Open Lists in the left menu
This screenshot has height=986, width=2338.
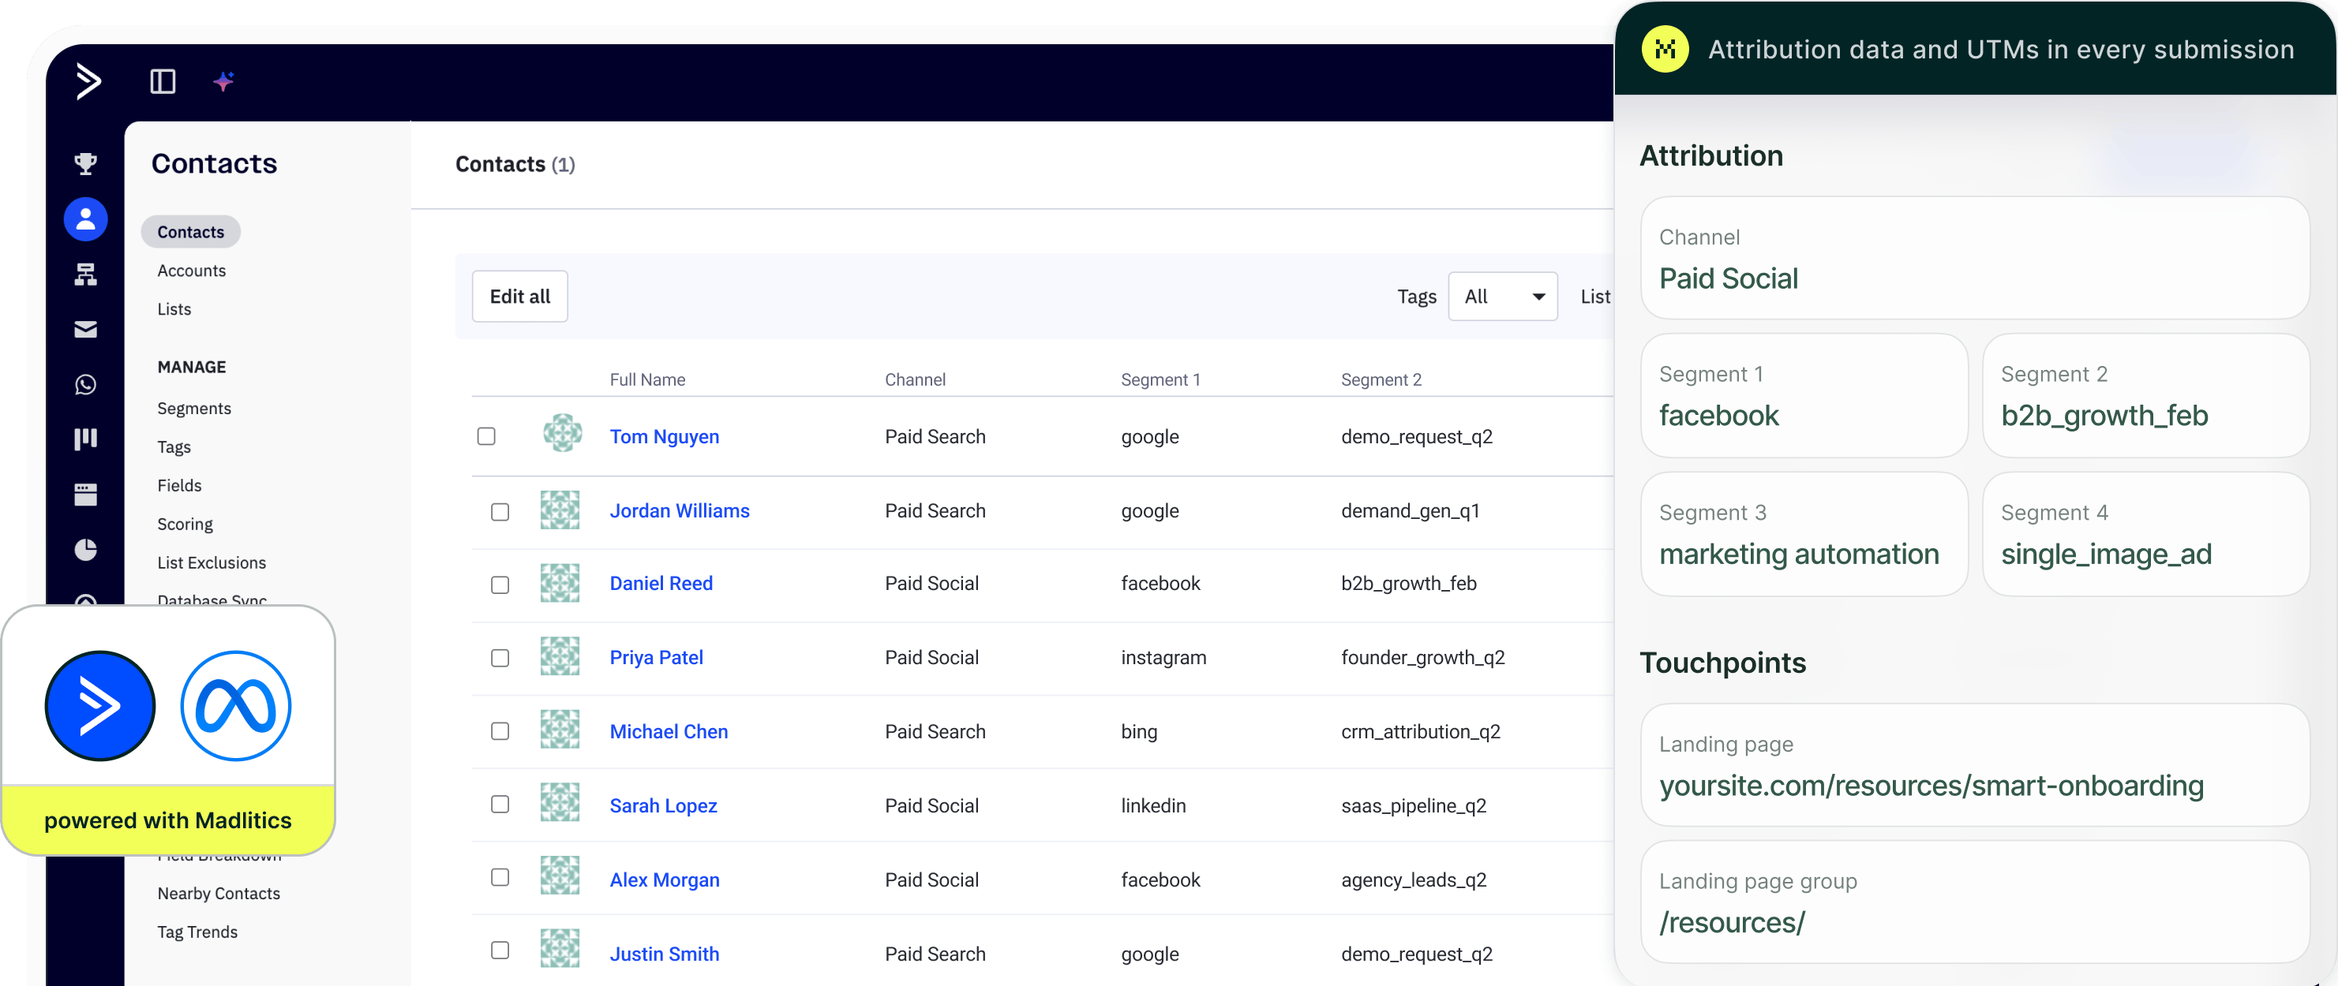click(174, 309)
